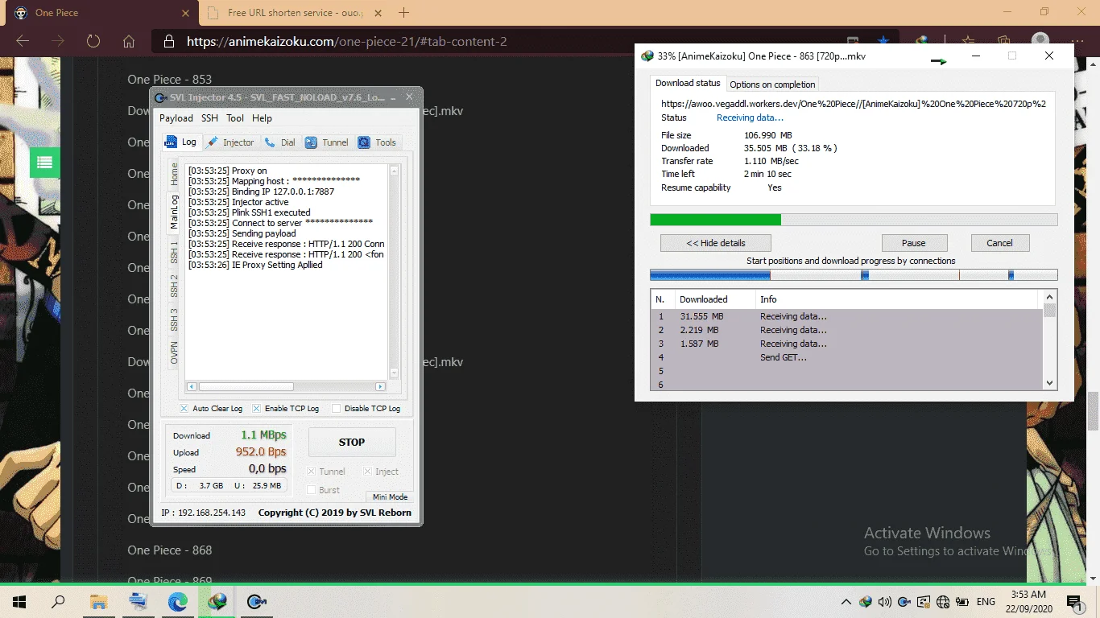
Task: Open the browser home page
Action: [x=129, y=41]
